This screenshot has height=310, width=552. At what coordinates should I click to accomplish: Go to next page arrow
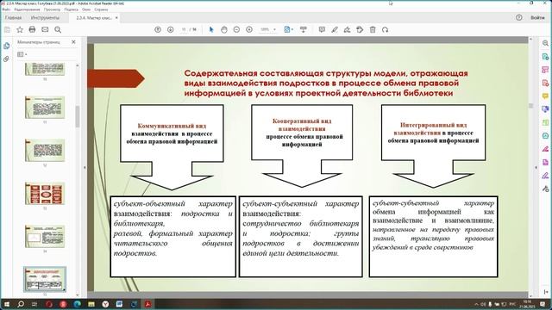[x=171, y=30]
